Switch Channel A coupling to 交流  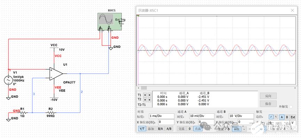(x=181, y=129)
